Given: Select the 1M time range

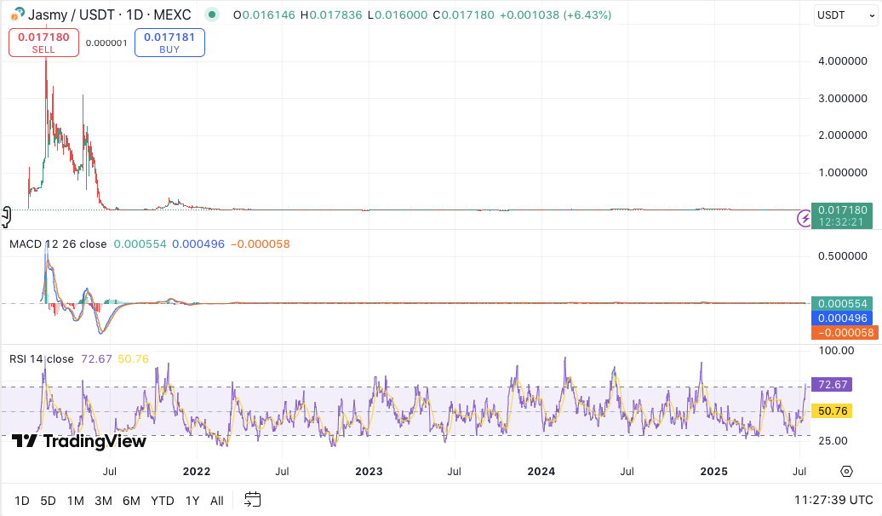Looking at the screenshot, I should tap(76, 500).
